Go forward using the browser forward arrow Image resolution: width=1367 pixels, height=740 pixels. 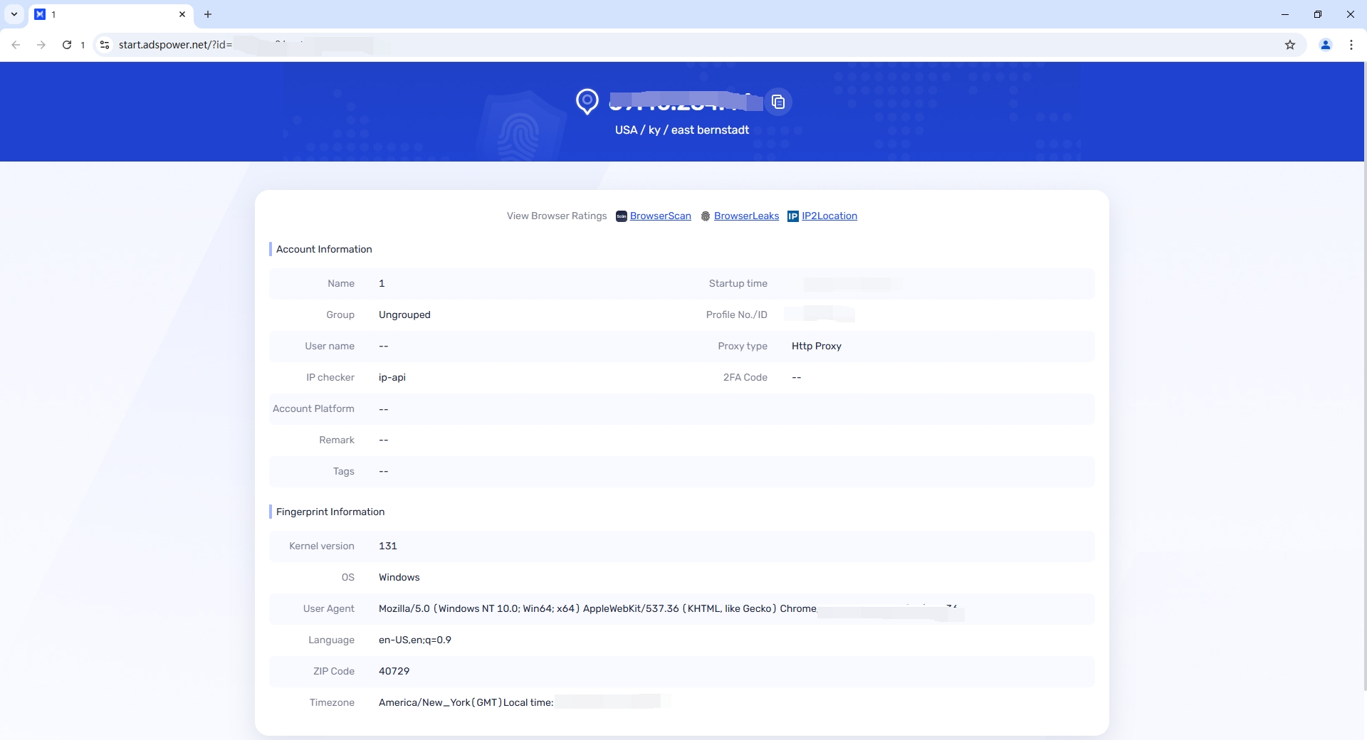point(41,45)
